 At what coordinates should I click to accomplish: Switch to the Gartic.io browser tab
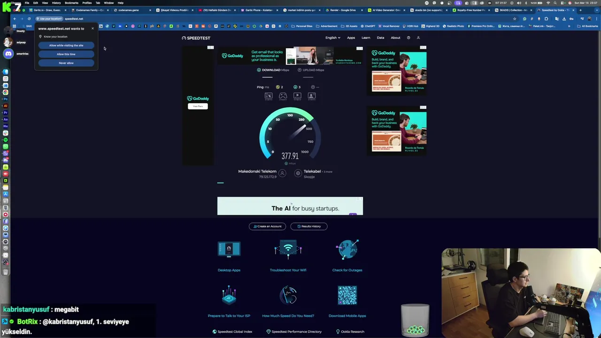click(47, 10)
